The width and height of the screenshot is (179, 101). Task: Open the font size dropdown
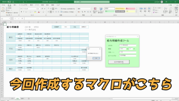(40, 9)
